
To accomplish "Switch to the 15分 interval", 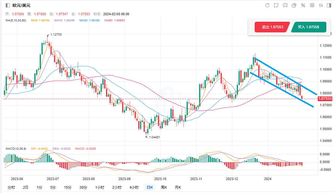I will [x=67, y=187].
